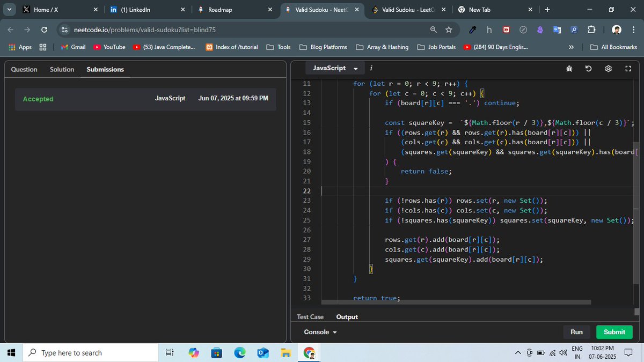Open the tab search dropdown arrow
This screenshot has height=362, width=644.
pyautogui.click(x=10, y=10)
